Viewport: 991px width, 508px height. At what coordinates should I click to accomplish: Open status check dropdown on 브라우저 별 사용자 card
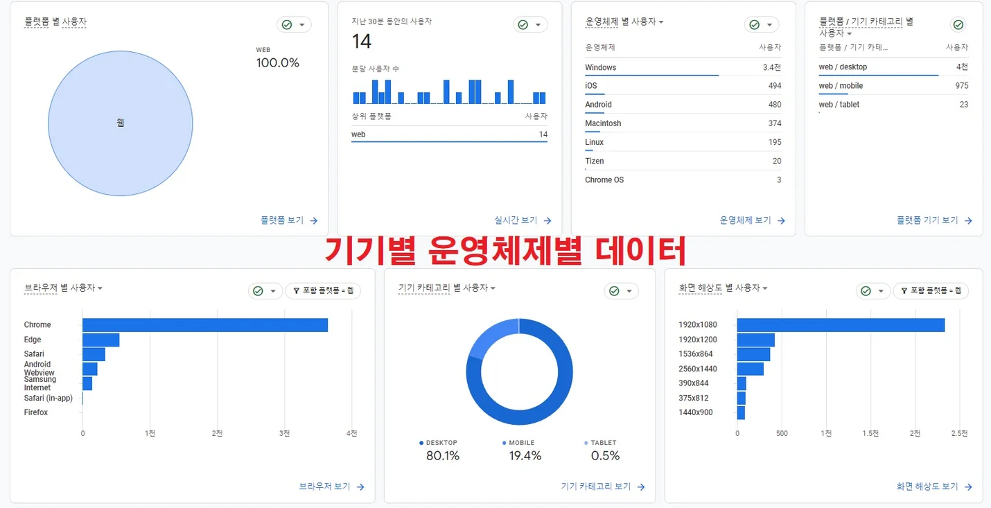pyautogui.click(x=265, y=291)
